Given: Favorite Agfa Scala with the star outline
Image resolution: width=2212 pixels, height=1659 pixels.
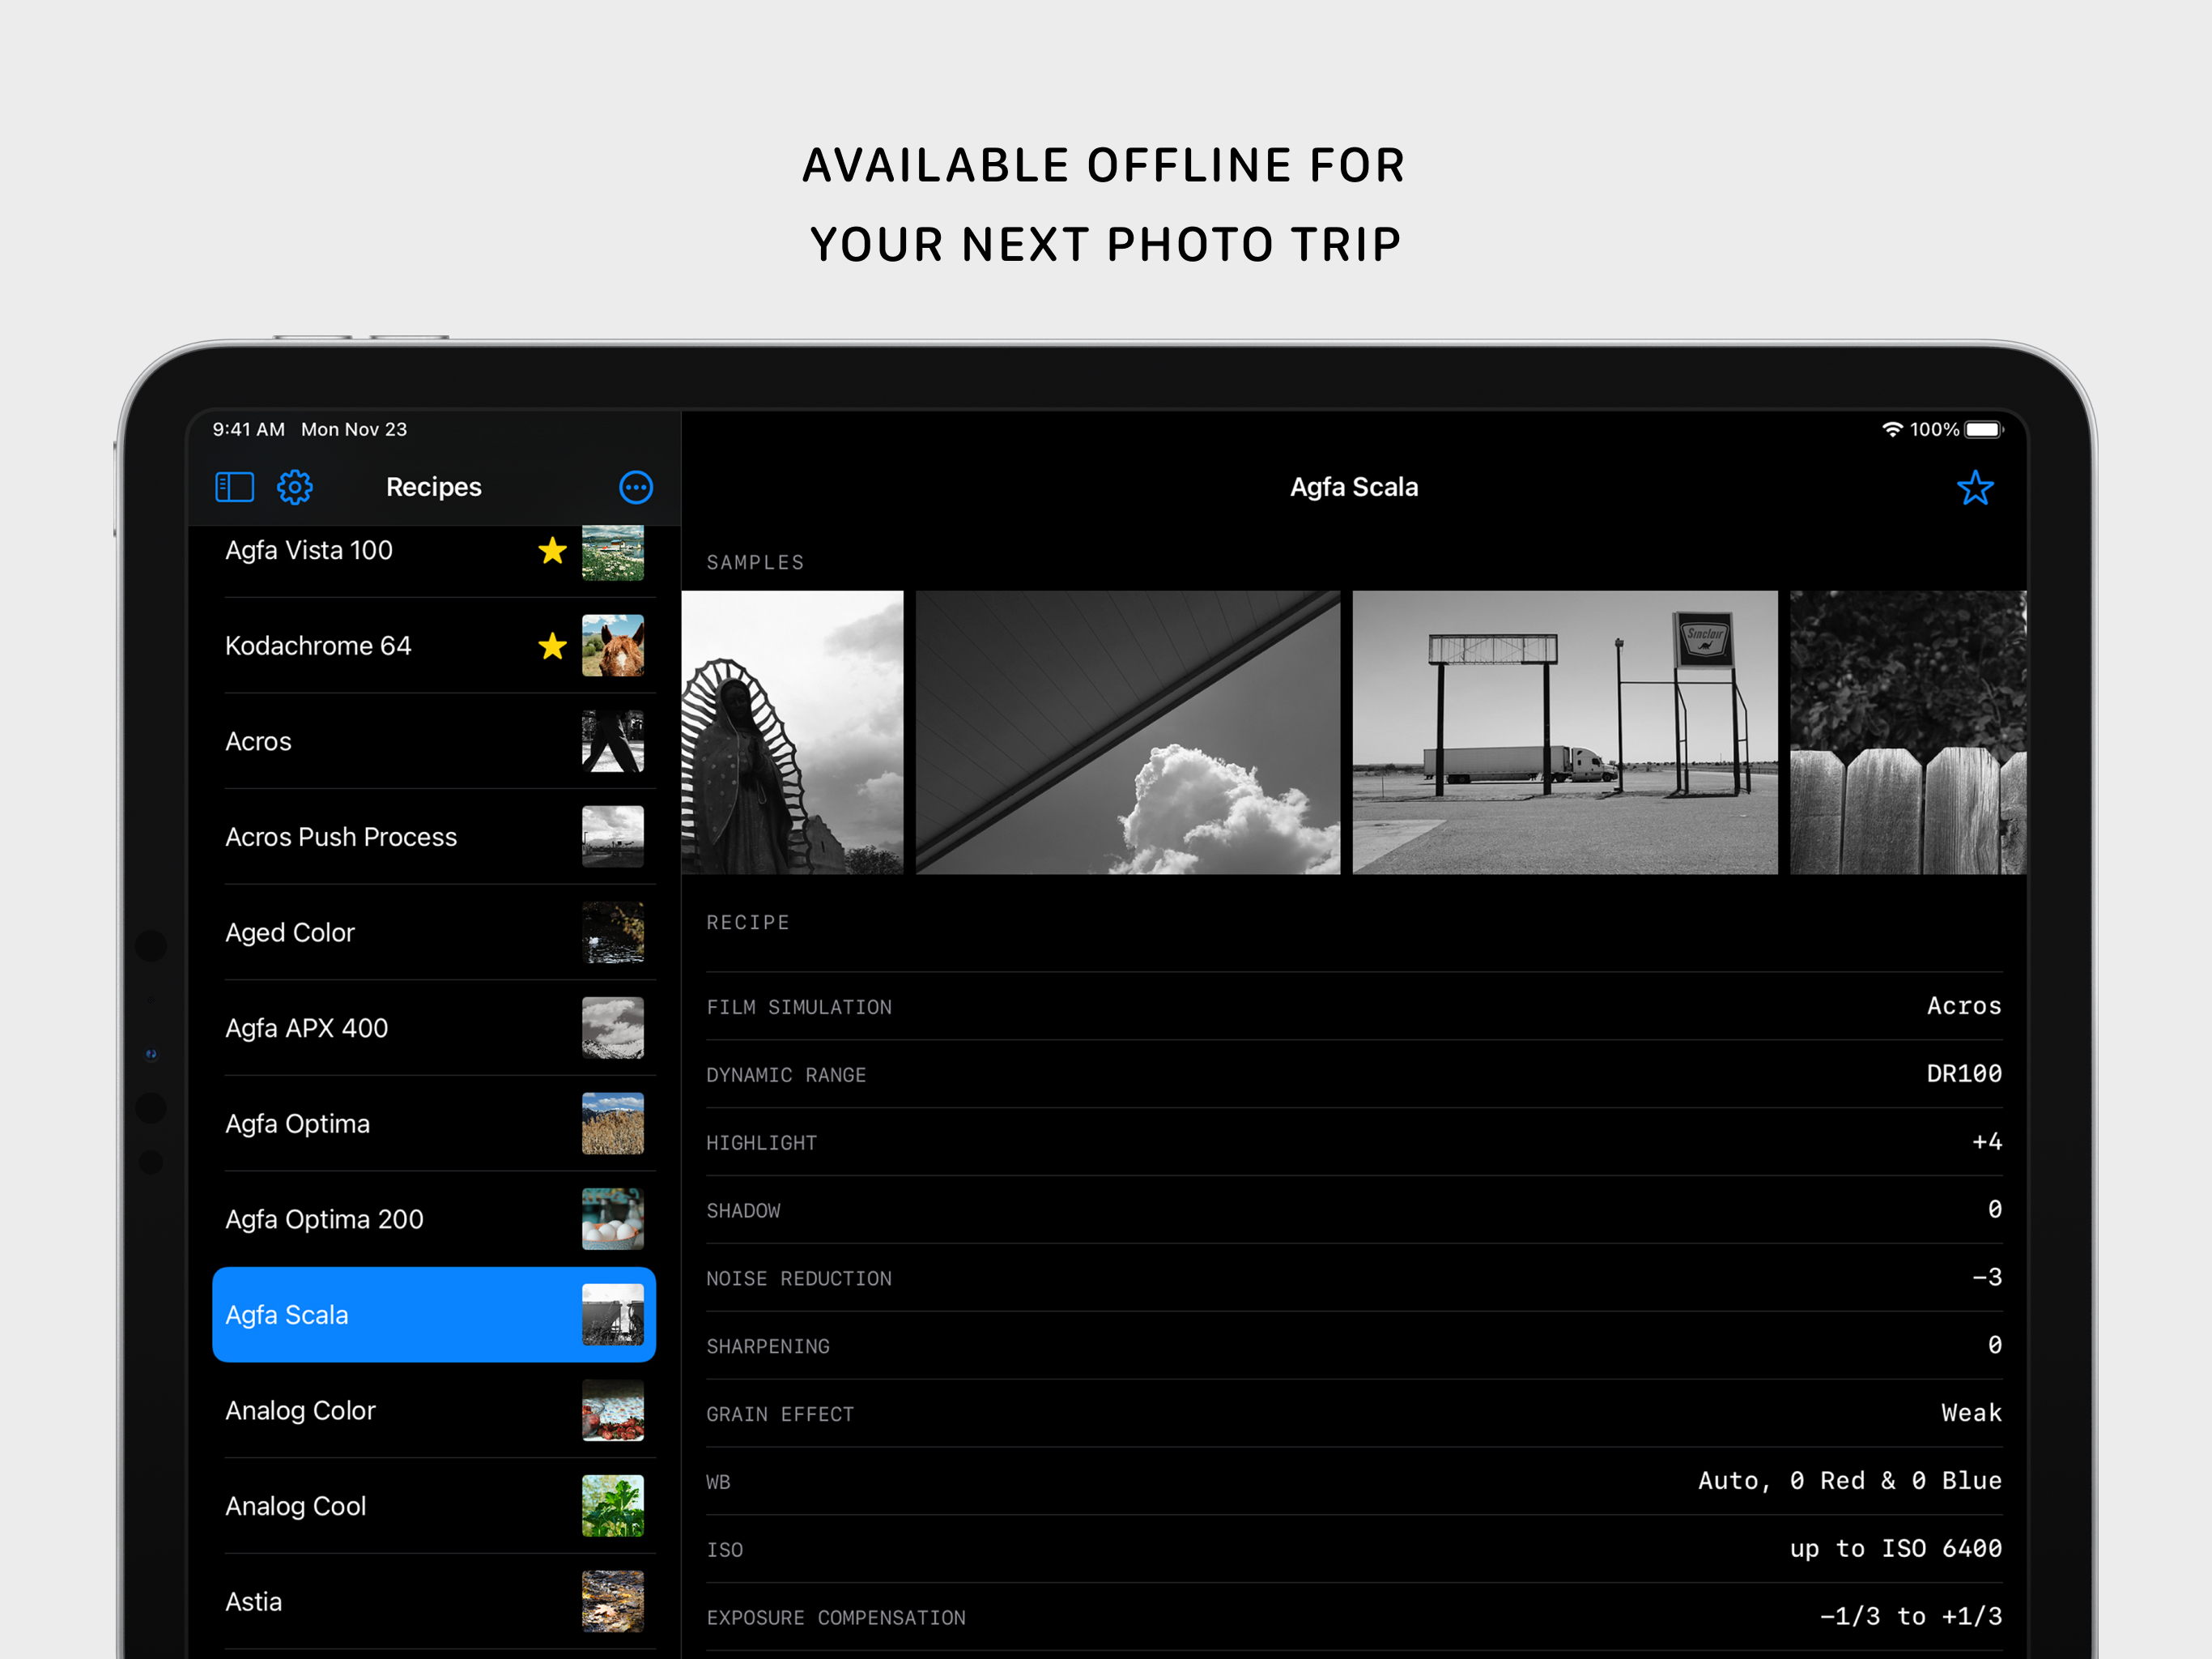Looking at the screenshot, I should pyautogui.click(x=1974, y=488).
